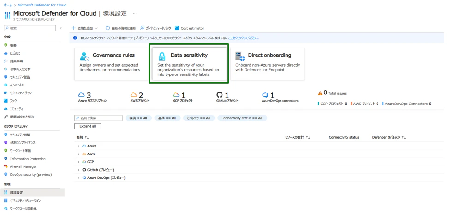This screenshot has height=215, width=449.
Task: Click the Cost estimator icon
Action: 177,28
